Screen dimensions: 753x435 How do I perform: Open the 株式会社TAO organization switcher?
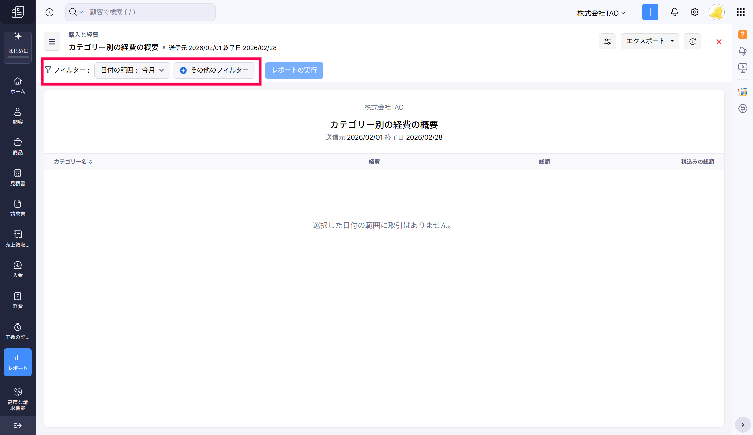point(601,13)
